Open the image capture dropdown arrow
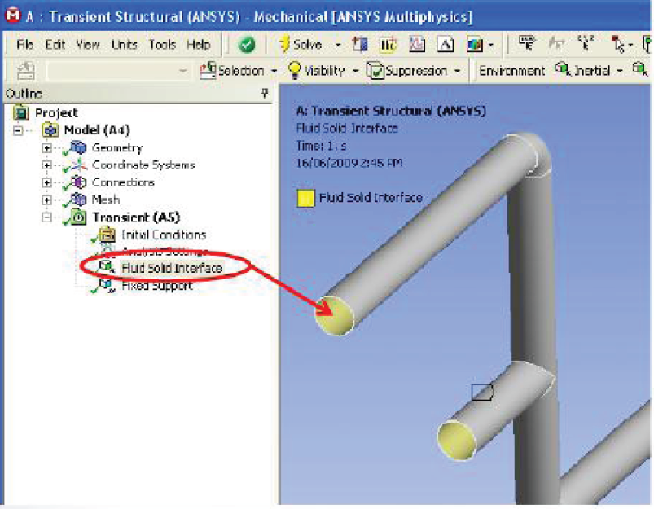The image size is (654, 509). (x=491, y=45)
